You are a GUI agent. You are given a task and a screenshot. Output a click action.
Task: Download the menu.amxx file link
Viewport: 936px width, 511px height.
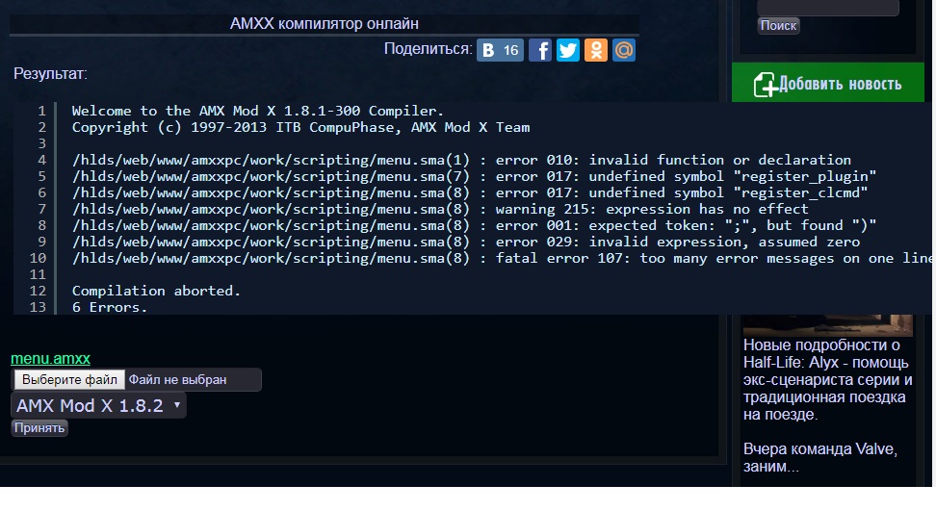click(x=50, y=358)
